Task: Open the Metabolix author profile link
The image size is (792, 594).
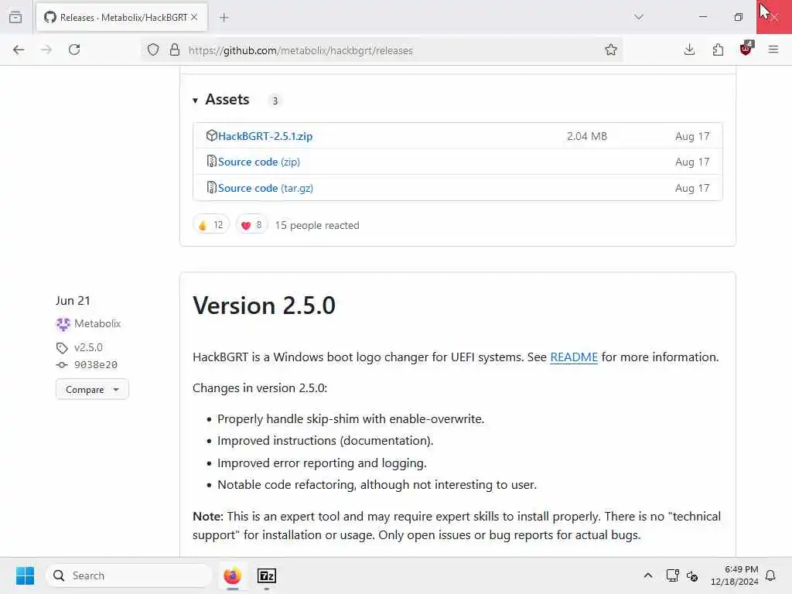Action: [97, 323]
